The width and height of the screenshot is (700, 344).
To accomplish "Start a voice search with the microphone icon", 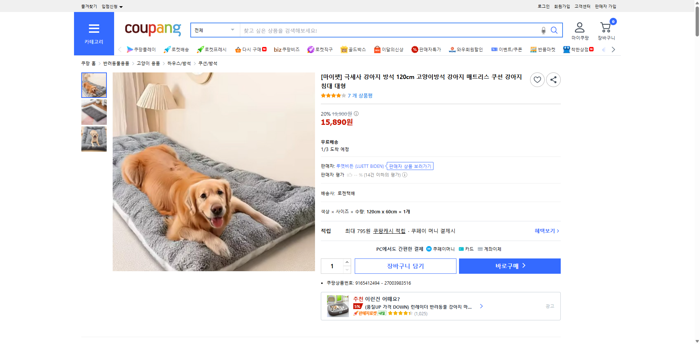I will [x=543, y=30].
